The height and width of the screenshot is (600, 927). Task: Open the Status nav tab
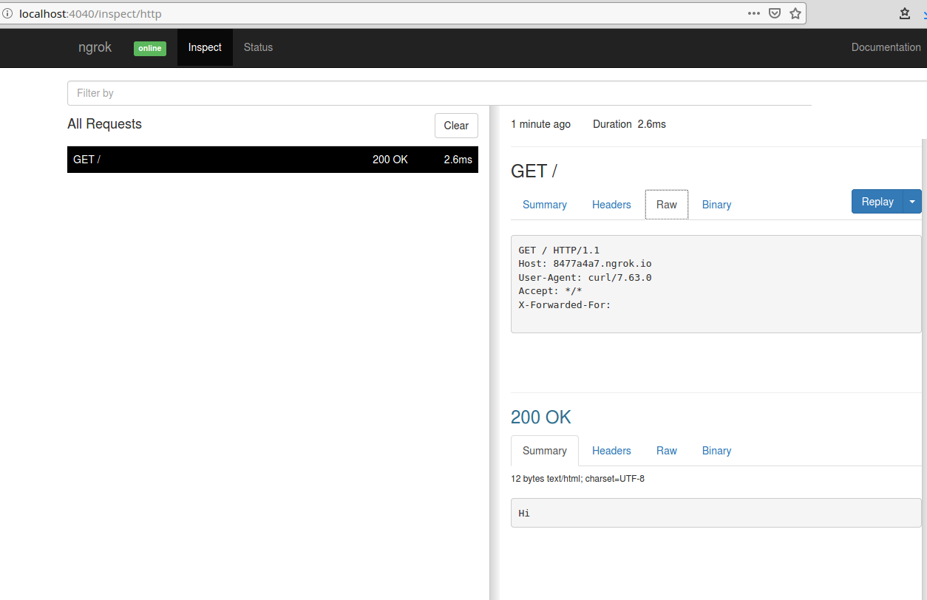pos(258,47)
